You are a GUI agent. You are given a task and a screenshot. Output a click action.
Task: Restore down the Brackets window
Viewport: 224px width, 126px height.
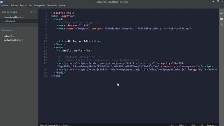coord(218,1)
